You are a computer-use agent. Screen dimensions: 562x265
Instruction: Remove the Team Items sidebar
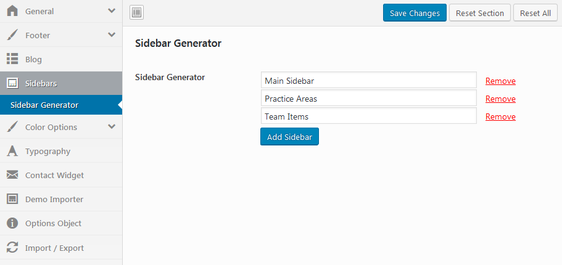tap(500, 116)
